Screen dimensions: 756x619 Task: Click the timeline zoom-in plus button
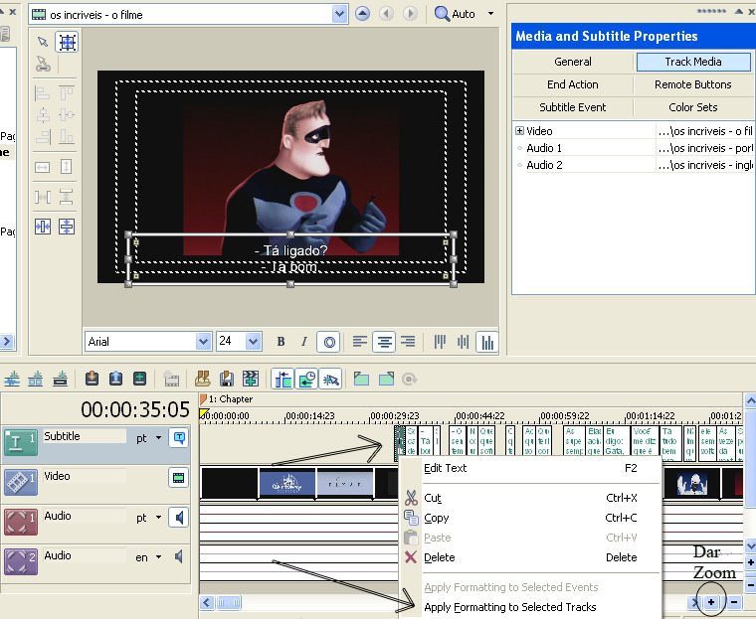coord(711,602)
